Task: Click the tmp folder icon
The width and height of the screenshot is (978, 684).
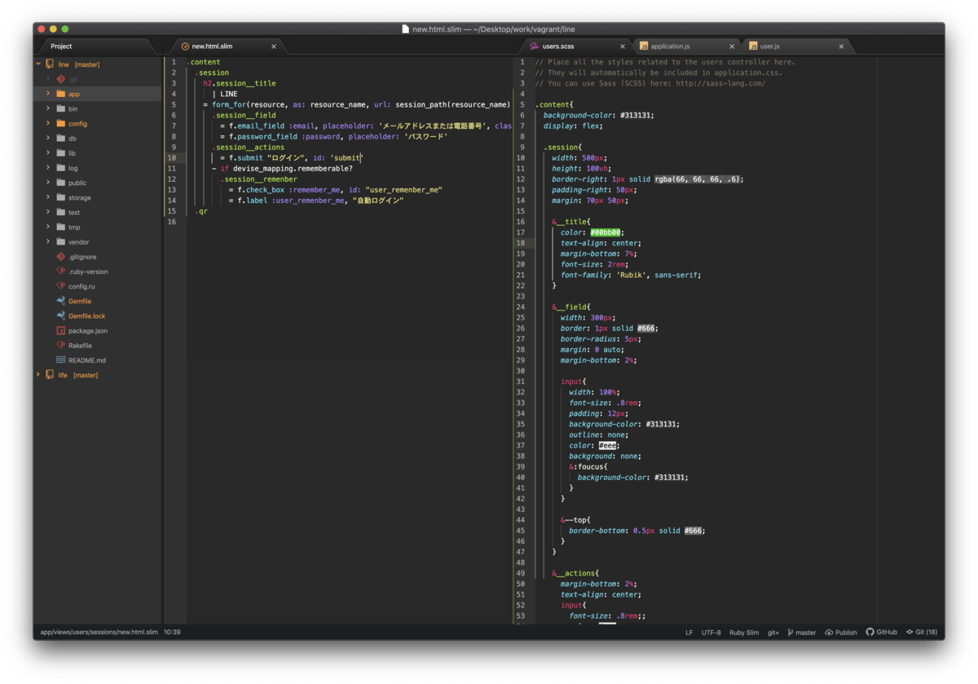Action: pos(61,227)
